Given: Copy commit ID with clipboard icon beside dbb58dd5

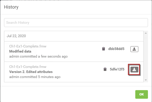Looking at the screenshot, I should click(104, 49).
